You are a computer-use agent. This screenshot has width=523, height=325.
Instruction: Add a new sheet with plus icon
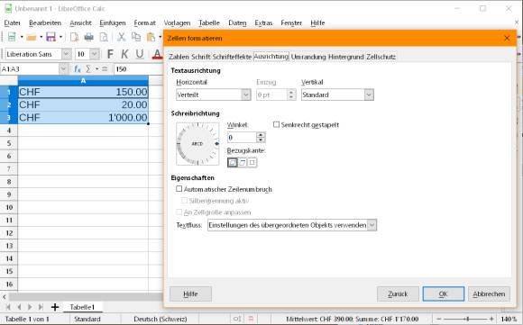(x=55, y=307)
